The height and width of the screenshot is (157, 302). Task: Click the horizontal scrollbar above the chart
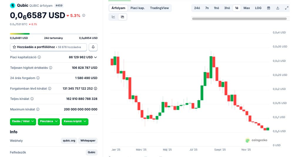(x=239, y=19)
